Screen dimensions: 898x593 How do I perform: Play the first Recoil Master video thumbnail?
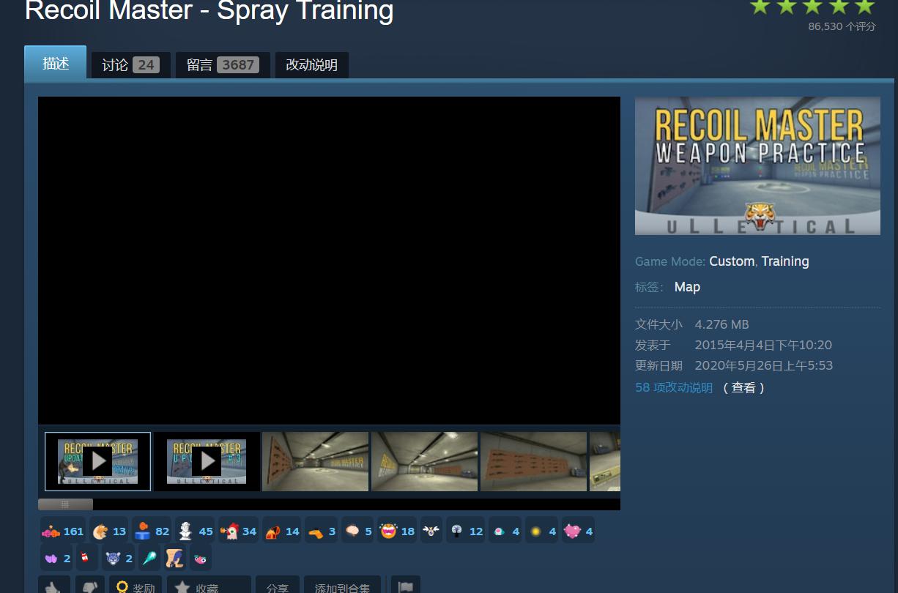click(97, 461)
